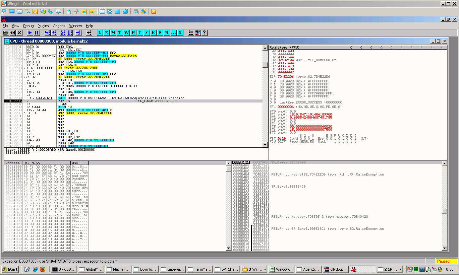The height and width of the screenshot is (275, 459).
Task: Click the hex dump pane's up scroll arrow
Action: coord(229,163)
